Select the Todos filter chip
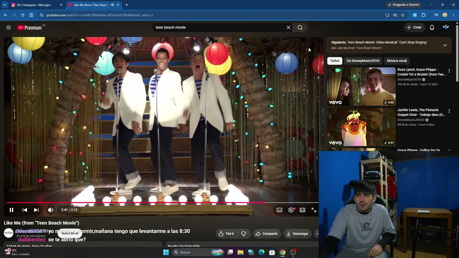 (x=335, y=61)
